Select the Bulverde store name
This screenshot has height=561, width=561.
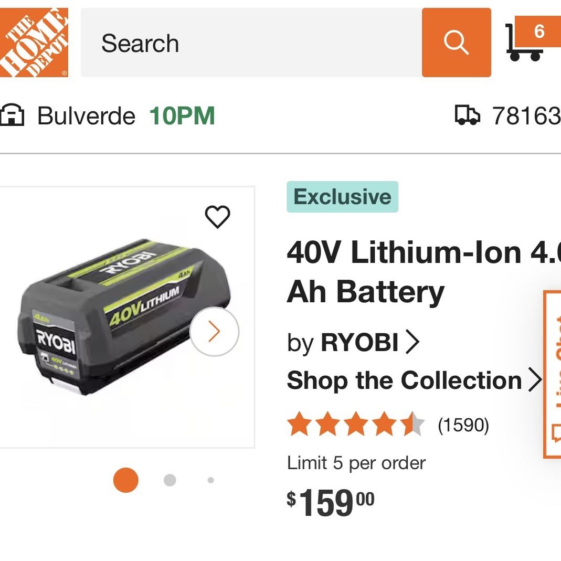click(86, 116)
